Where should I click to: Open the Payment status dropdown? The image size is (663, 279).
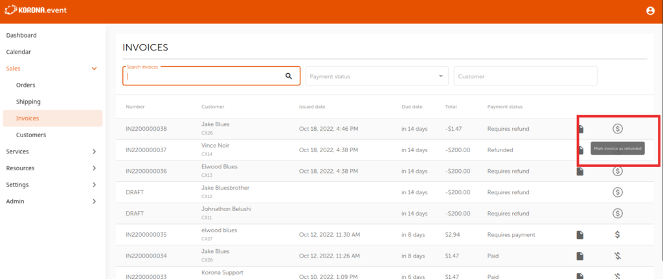pos(377,76)
